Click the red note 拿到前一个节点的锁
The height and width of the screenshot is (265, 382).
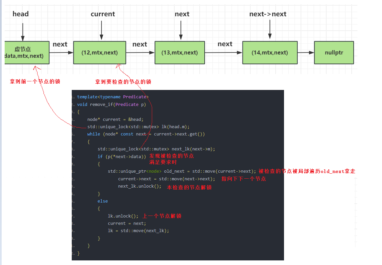coord(35,81)
